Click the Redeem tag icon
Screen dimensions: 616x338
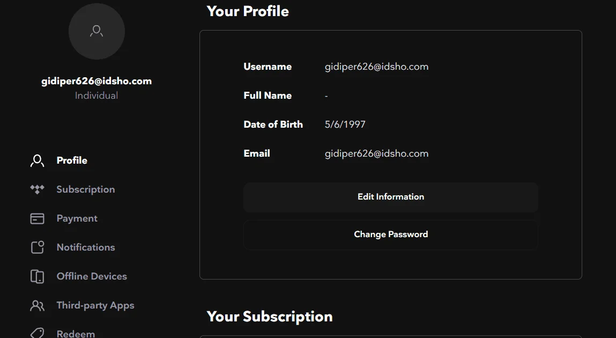(x=38, y=333)
